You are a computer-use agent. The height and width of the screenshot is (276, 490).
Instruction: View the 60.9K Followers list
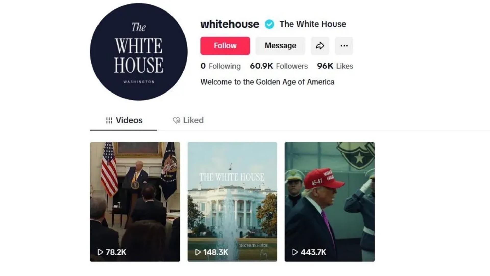(x=279, y=66)
